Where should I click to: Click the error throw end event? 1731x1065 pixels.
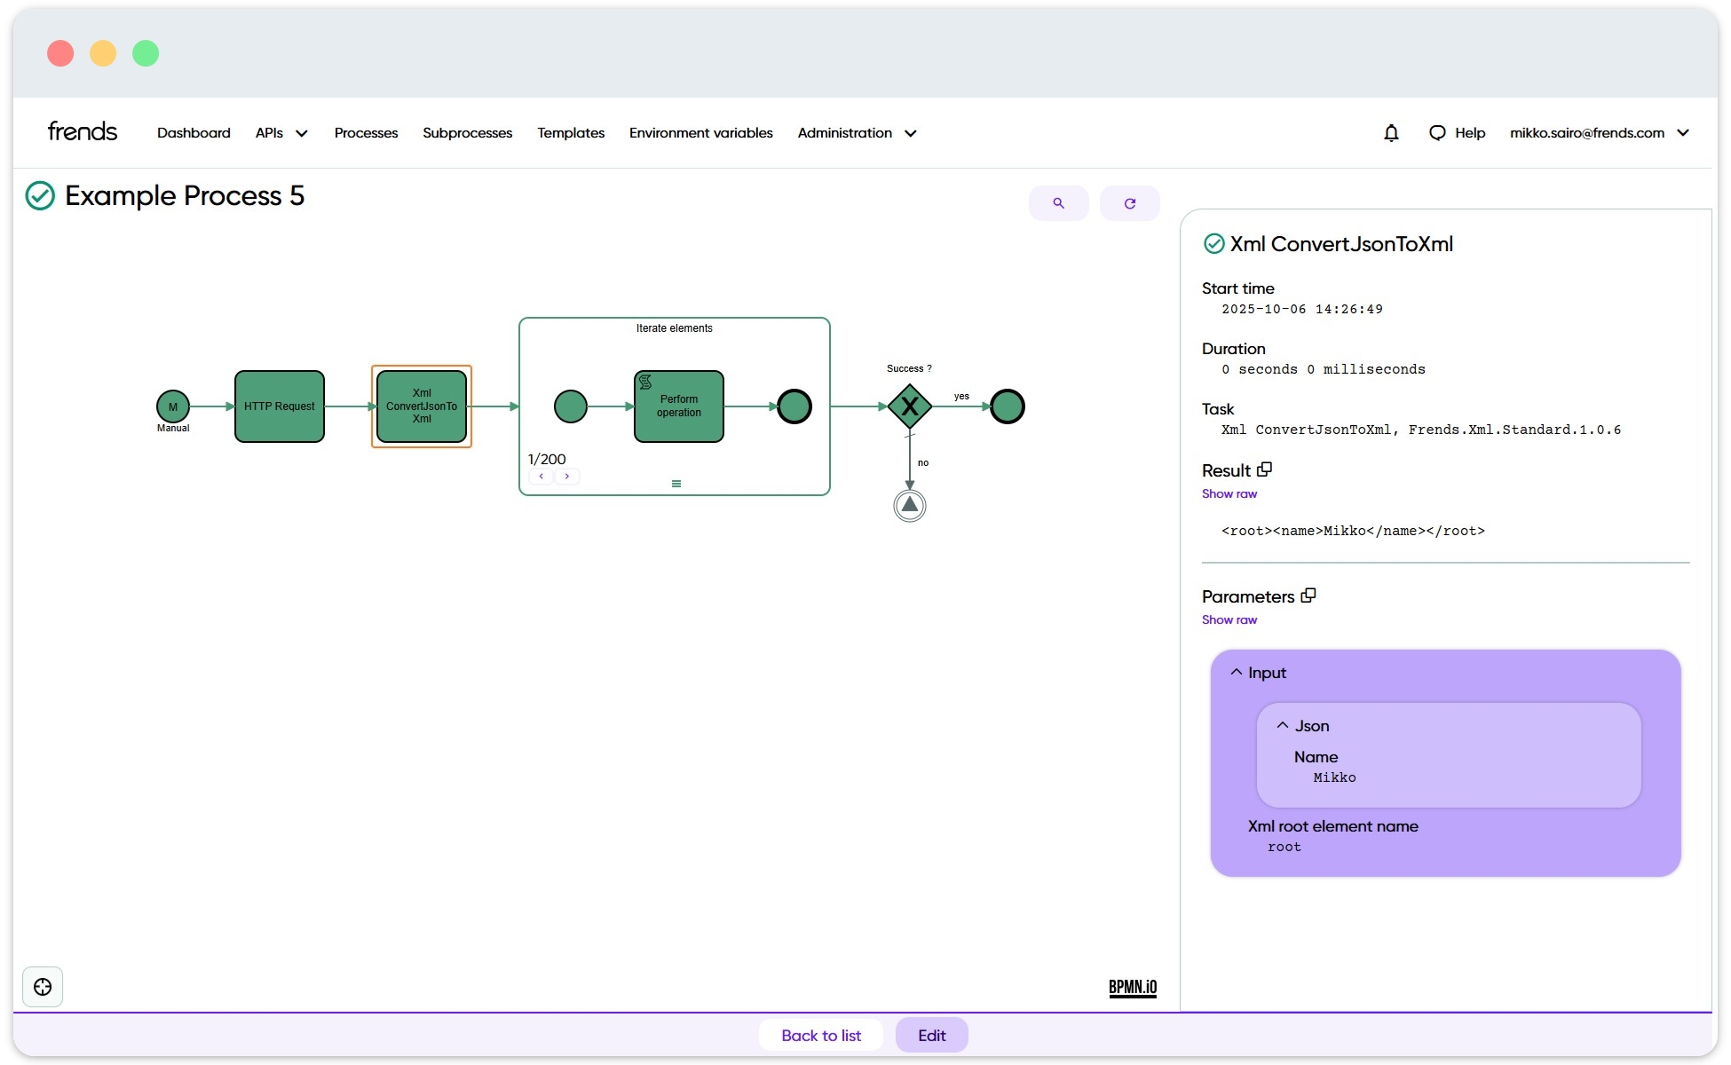(x=909, y=506)
